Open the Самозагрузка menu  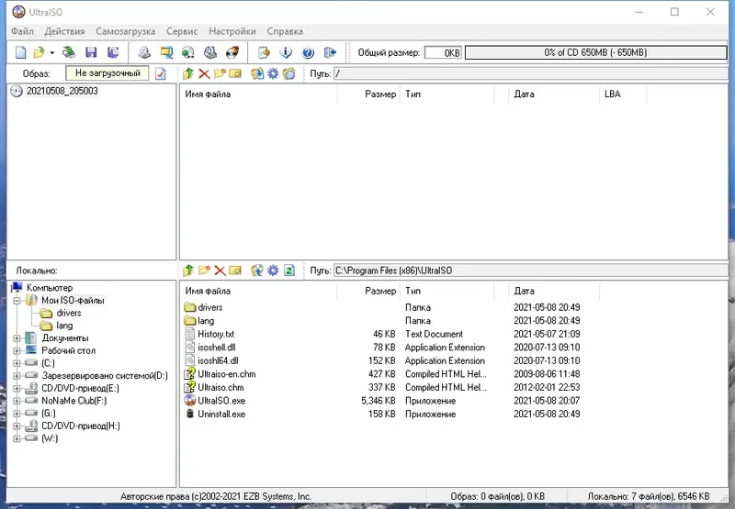pos(126,31)
